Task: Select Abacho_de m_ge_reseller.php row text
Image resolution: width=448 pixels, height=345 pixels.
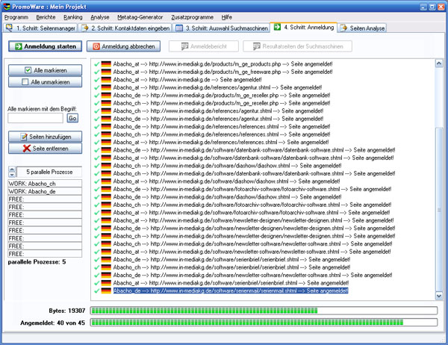Action: pos(222,95)
